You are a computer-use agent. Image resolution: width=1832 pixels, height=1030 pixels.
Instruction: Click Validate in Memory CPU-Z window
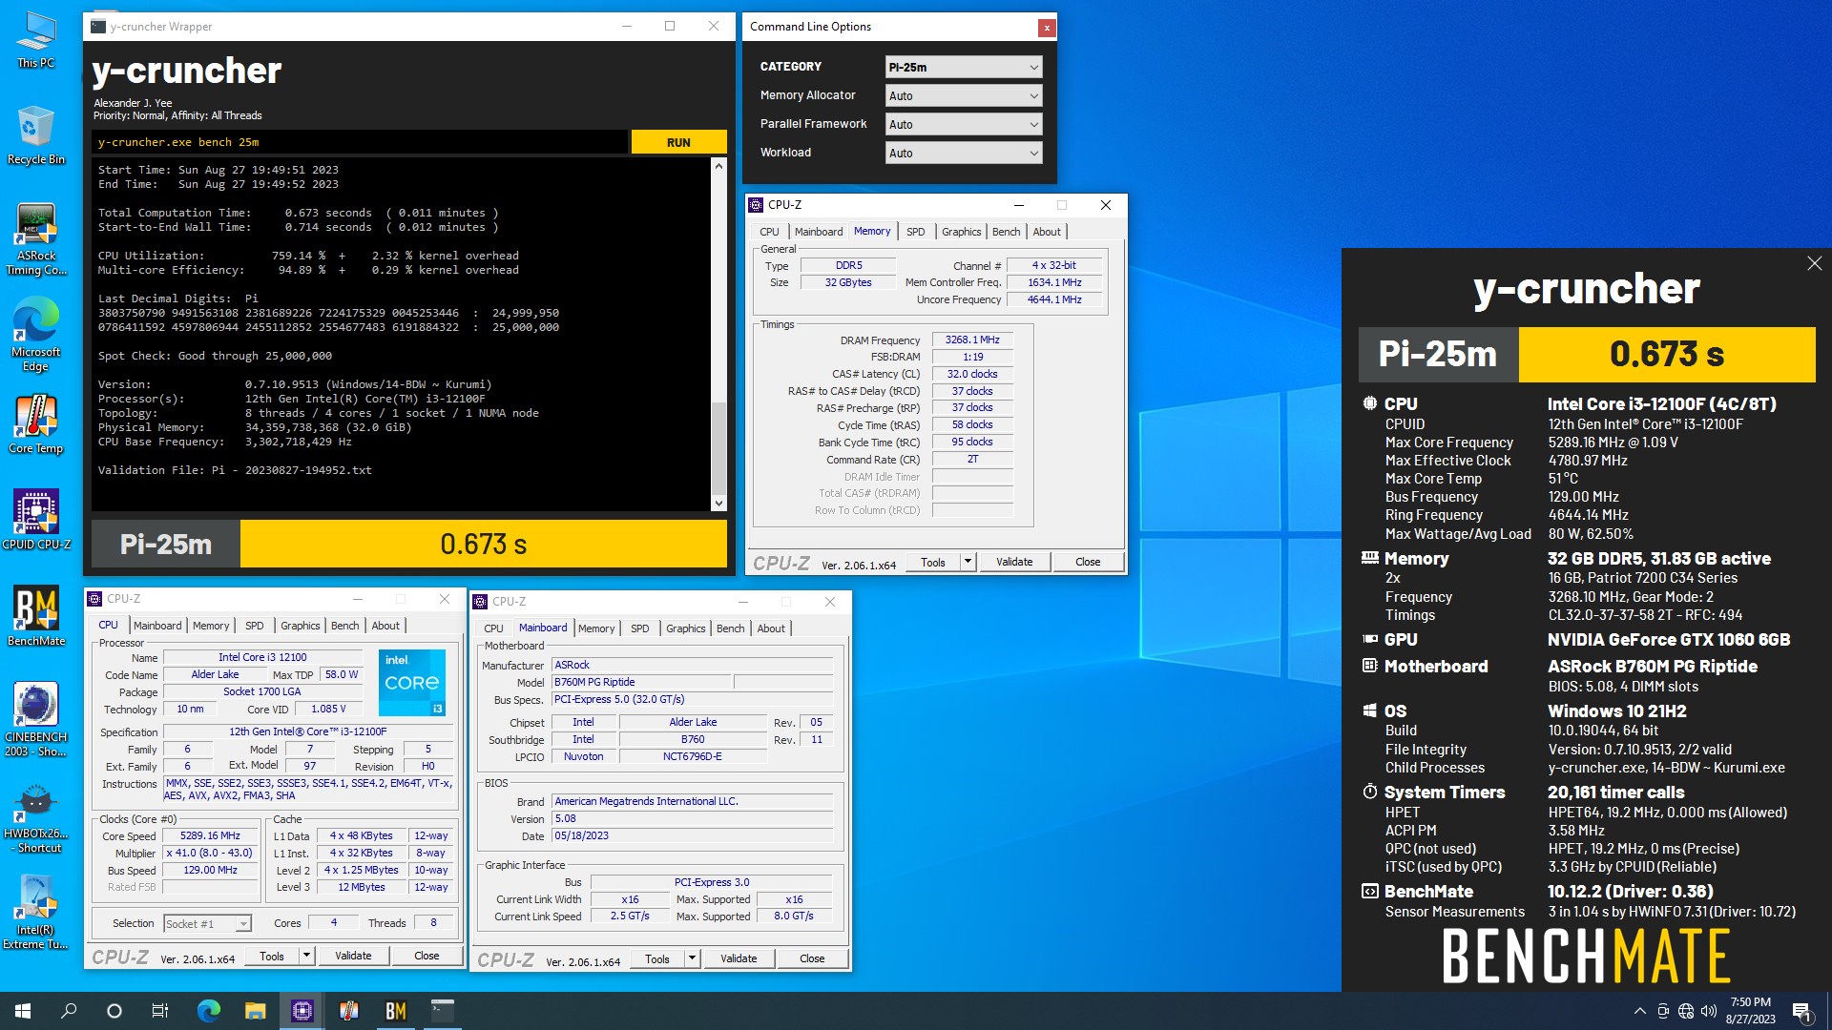[1014, 562]
